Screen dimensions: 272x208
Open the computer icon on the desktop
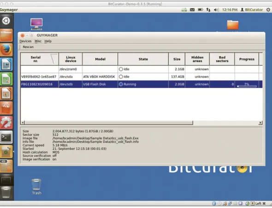pyautogui.click(x=36, y=24)
